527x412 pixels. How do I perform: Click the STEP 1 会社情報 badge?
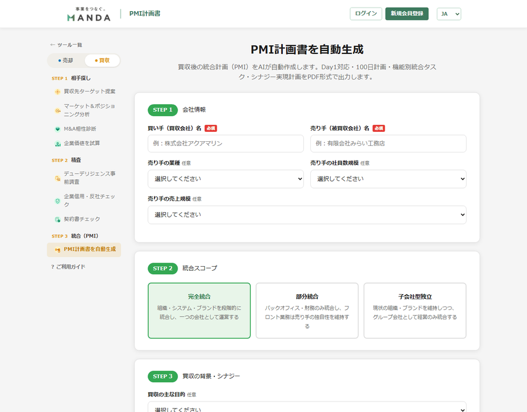163,110
